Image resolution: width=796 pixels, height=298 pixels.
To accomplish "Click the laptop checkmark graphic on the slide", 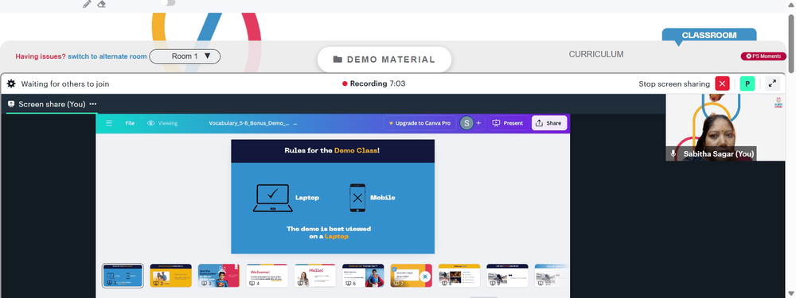I will coord(272,198).
